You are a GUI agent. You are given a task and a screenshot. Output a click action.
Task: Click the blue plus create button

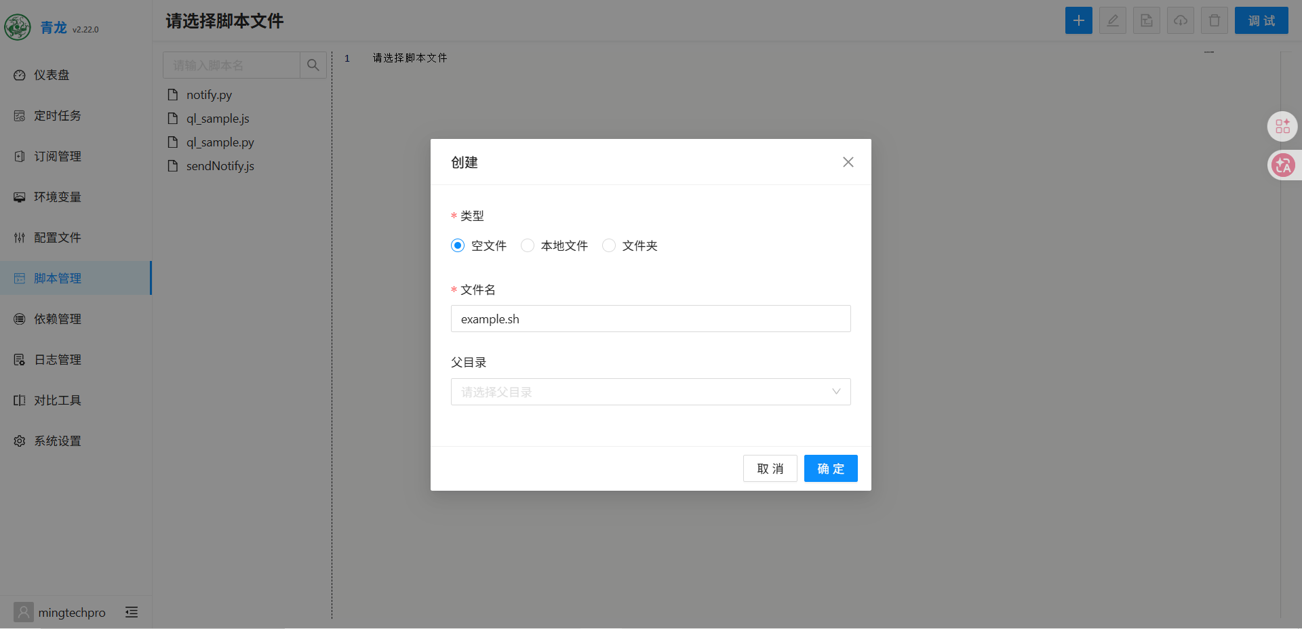coord(1079,20)
